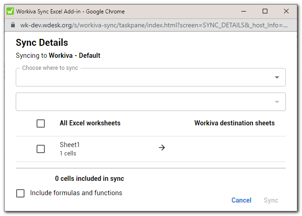Click the Sheet1 worksheet name
The image size is (302, 216).
69,145
